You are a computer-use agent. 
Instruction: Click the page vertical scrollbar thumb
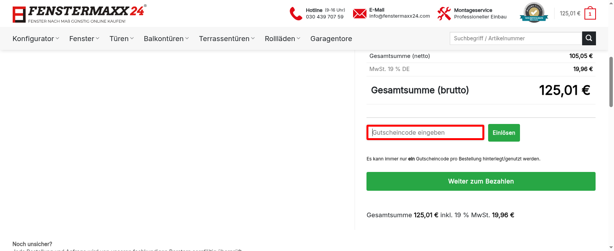click(x=611, y=82)
